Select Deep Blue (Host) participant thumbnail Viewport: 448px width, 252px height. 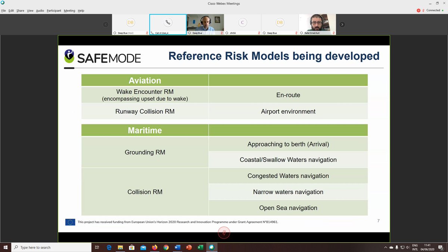131,25
